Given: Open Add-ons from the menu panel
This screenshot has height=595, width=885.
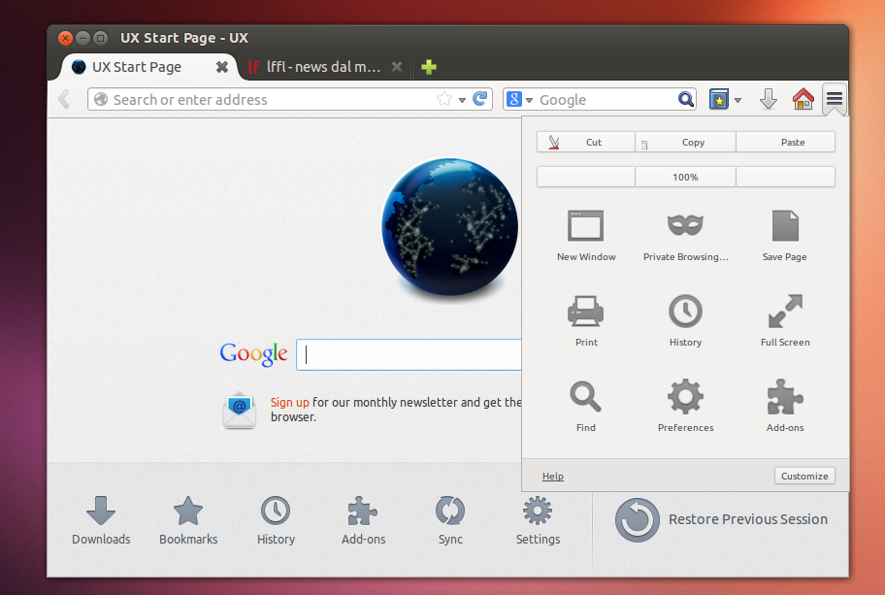Looking at the screenshot, I should pos(784,406).
